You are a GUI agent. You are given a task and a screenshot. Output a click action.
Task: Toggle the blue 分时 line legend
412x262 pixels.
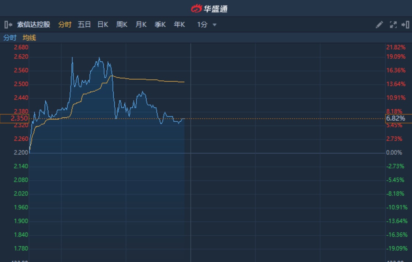pyautogui.click(x=10, y=38)
